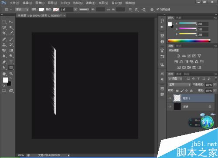Open Color panel flyout menu
Screen dimensions: 218x158
click(215, 18)
